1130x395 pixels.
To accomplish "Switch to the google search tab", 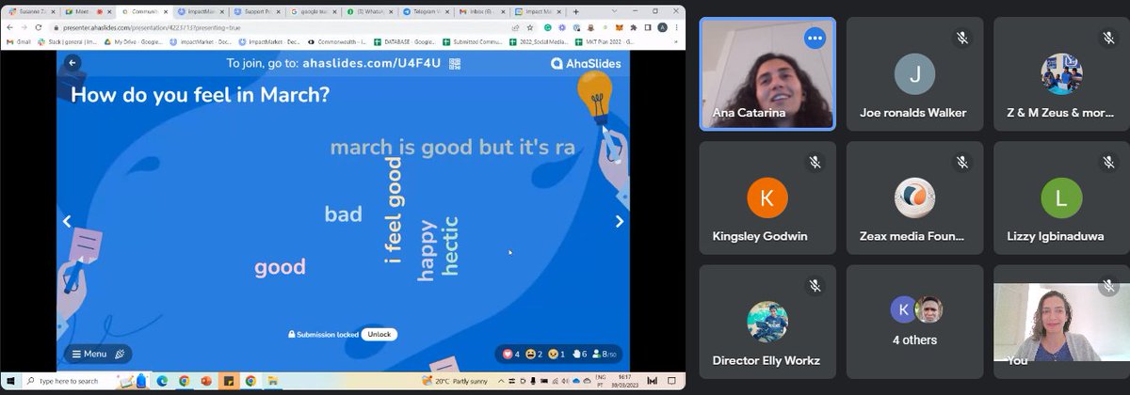I will [314, 12].
